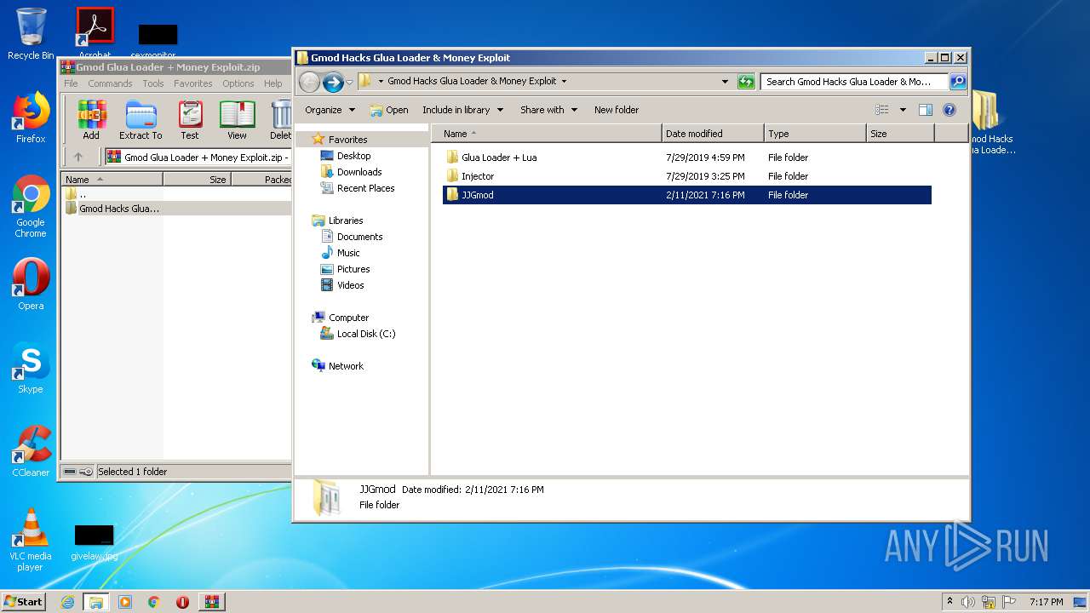Click the WinRAR Add toolbar icon

click(91, 119)
